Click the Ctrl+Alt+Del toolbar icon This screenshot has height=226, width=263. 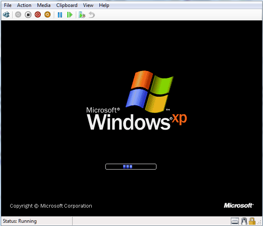point(6,15)
